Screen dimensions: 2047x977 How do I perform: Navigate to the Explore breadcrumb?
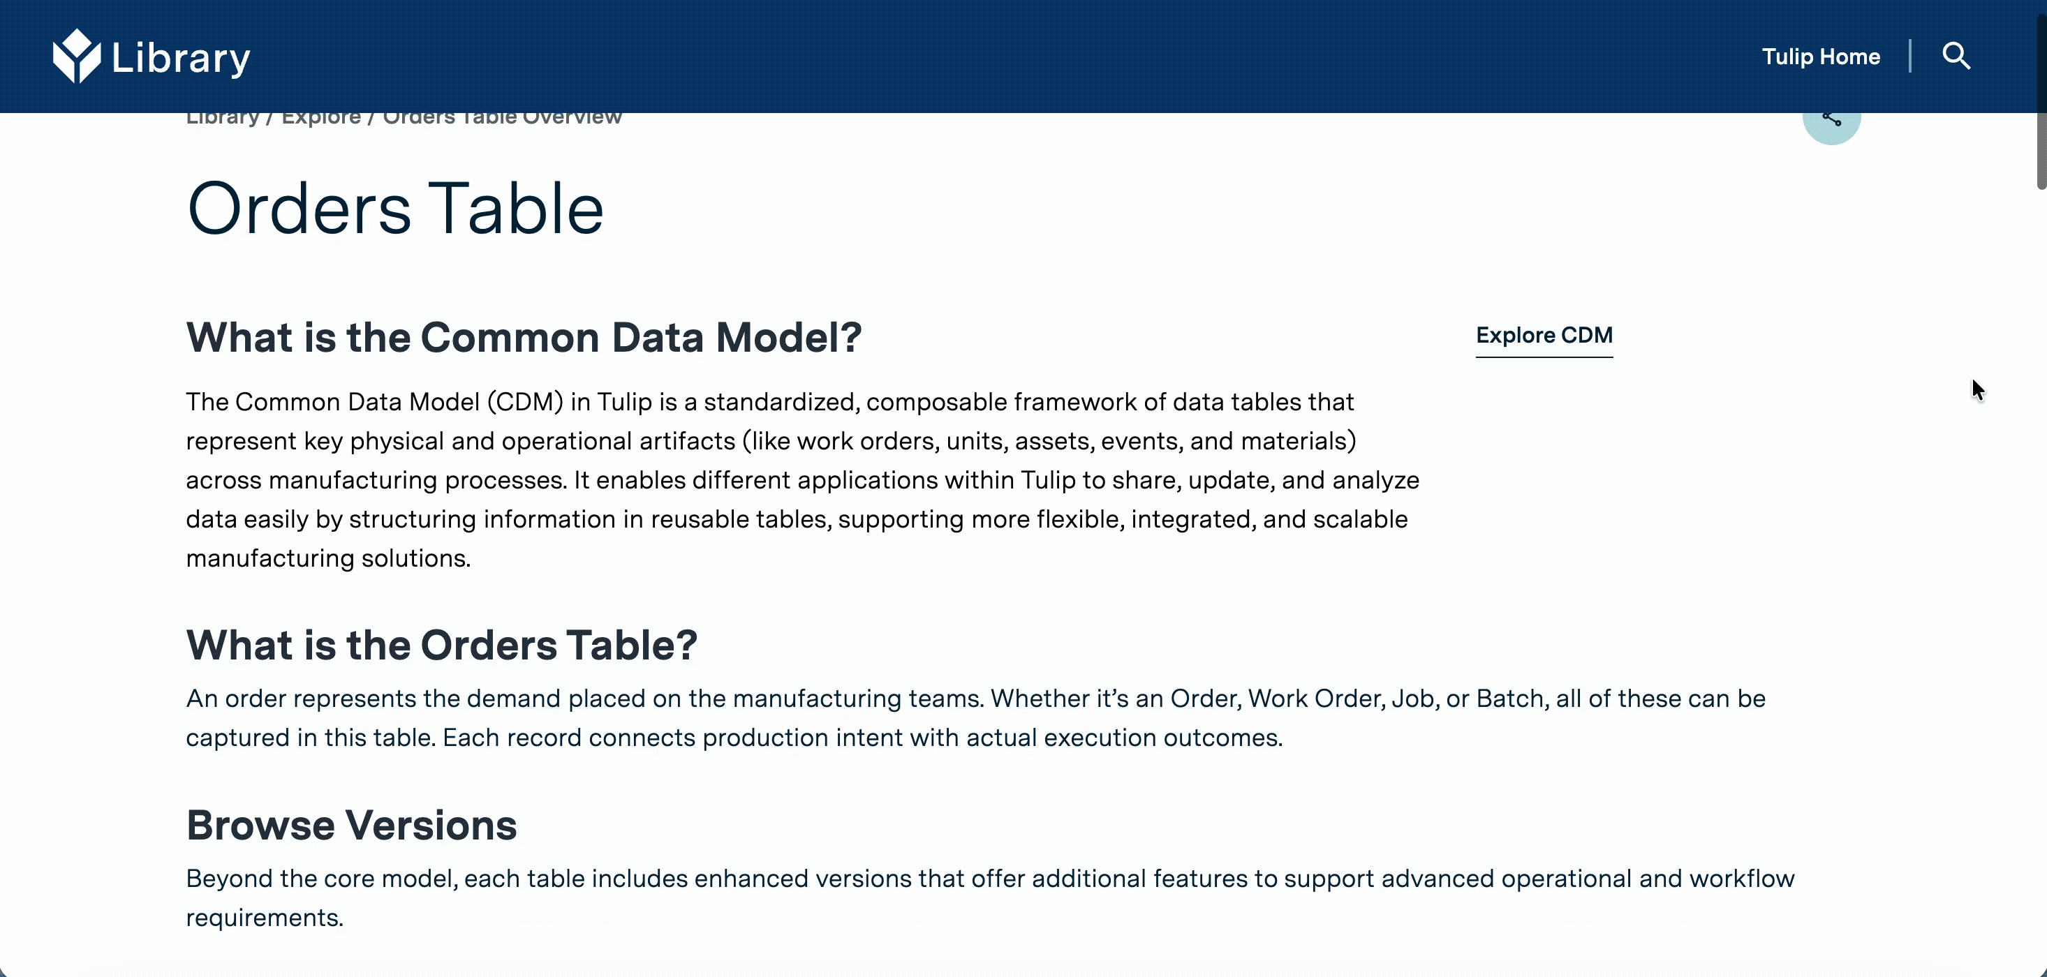point(321,119)
